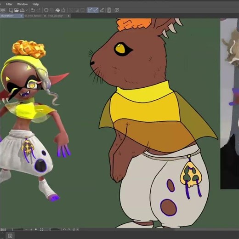The image size is (239, 239).
Task: Open the Window menu
Action: point(23,4)
